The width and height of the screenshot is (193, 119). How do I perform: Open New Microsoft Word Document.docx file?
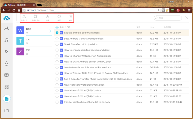click(x=84, y=85)
